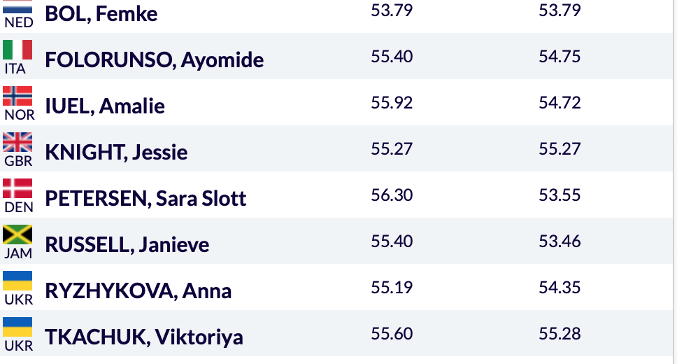Click the Jamaica flag icon
This screenshot has width=677, height=364.
(17, 234)
